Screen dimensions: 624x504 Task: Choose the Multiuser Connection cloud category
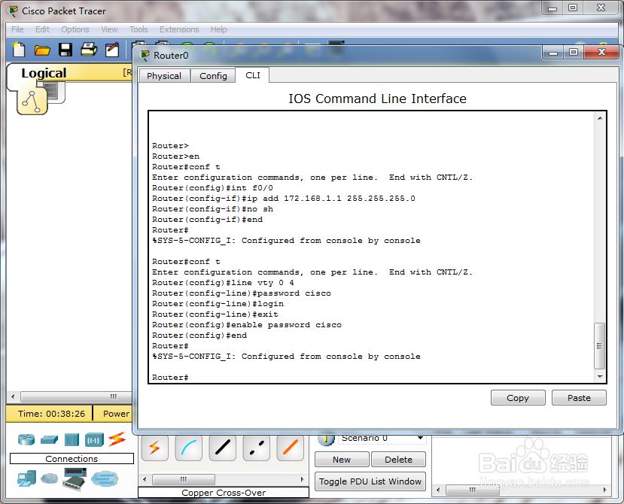[x=105, y=478]
